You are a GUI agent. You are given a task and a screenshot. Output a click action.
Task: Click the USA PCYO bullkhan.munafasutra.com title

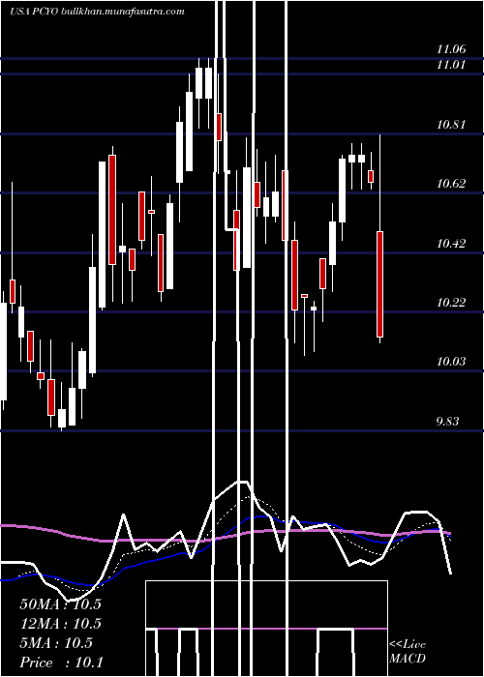(x=98, y=12)
